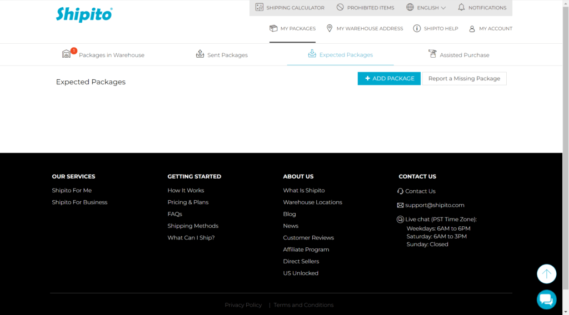Image resolution: width=569 pixels, height=315 pixels.
Task: Click the envelope icon beside support email
Action: pyautogui.click(x=400, y=205)
